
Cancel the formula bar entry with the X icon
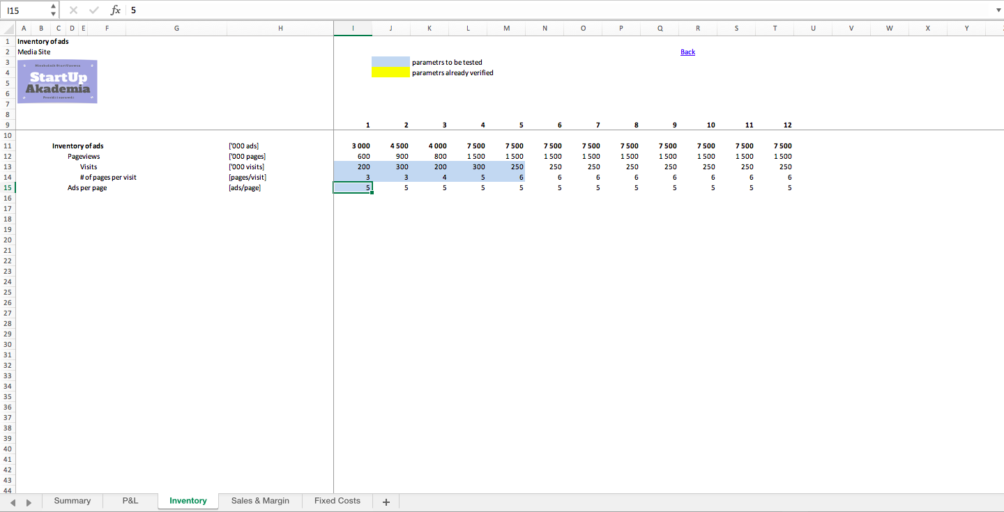point(74,10)
